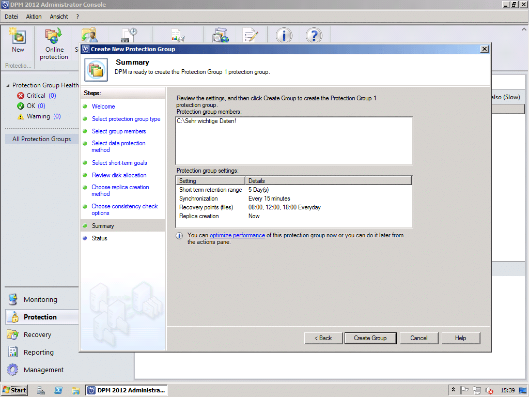Open Windows Explorer folder taskbar icon
Image resolution: width=529 pixels, height=397 pixels.
coord(76,391)
